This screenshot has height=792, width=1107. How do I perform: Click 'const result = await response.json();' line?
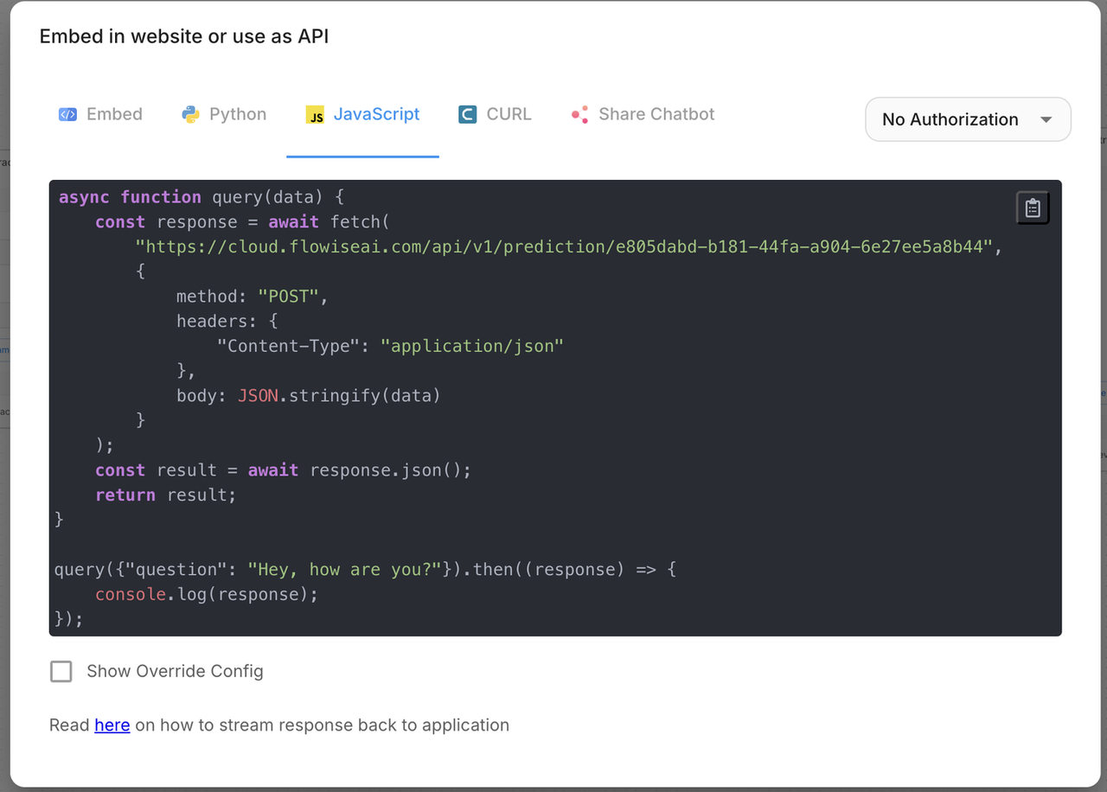pos(284,470)
